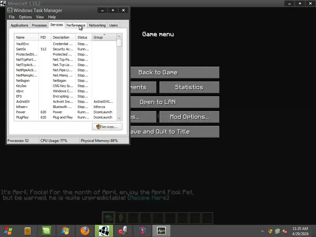The height and width of the screenshot is (237, 316).
Task: Select the NetTcpPort... service row
Action: [x=65, y=60]
